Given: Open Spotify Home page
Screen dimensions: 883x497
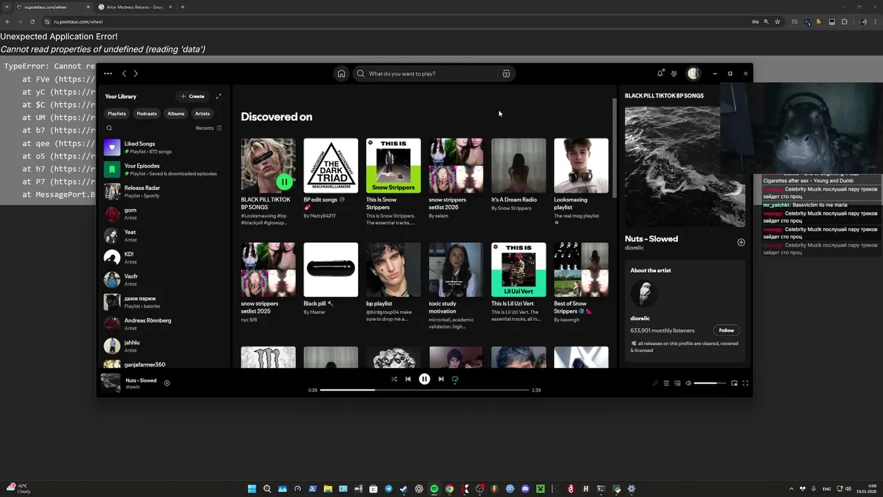Looking at the screenshot, I should pos(341,73).
